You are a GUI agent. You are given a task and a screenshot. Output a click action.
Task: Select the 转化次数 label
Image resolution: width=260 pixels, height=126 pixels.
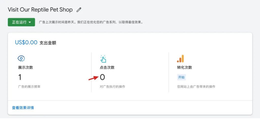coord(184,67)
